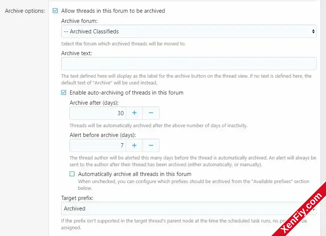
Task: Open the Archived Classifieds forum dropdown
Action: (189, 32)
